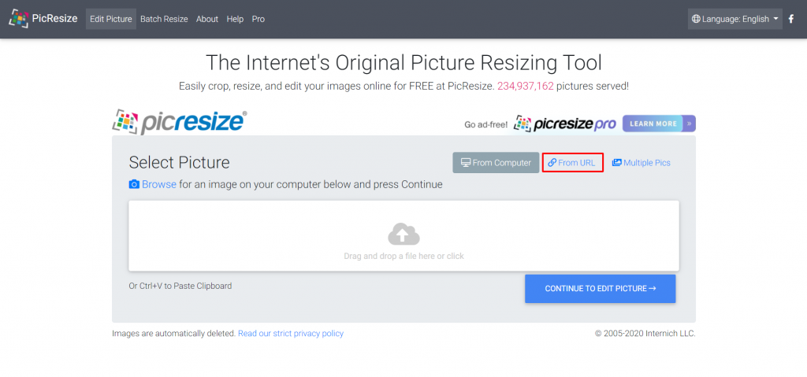
Task: Select the Pro menu item
Action: 258,19
